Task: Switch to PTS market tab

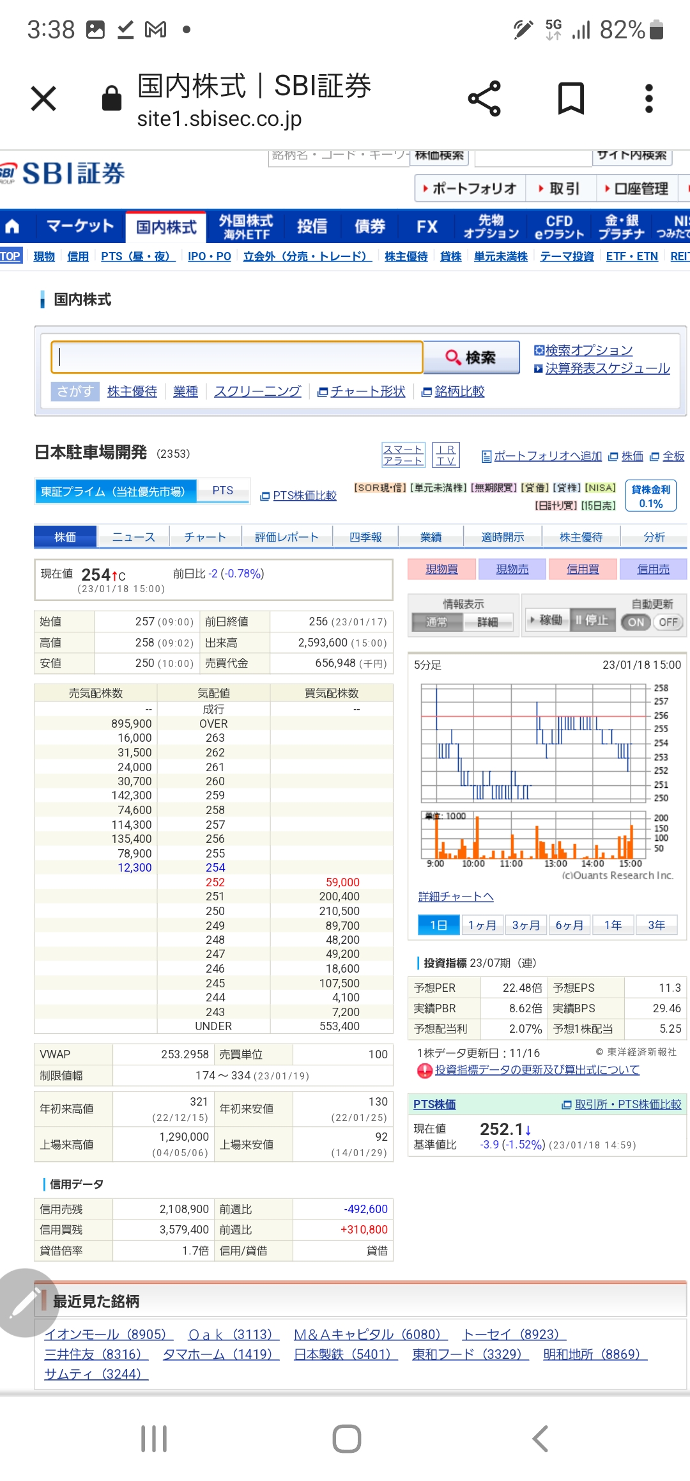Action: [x=222, y=490]
